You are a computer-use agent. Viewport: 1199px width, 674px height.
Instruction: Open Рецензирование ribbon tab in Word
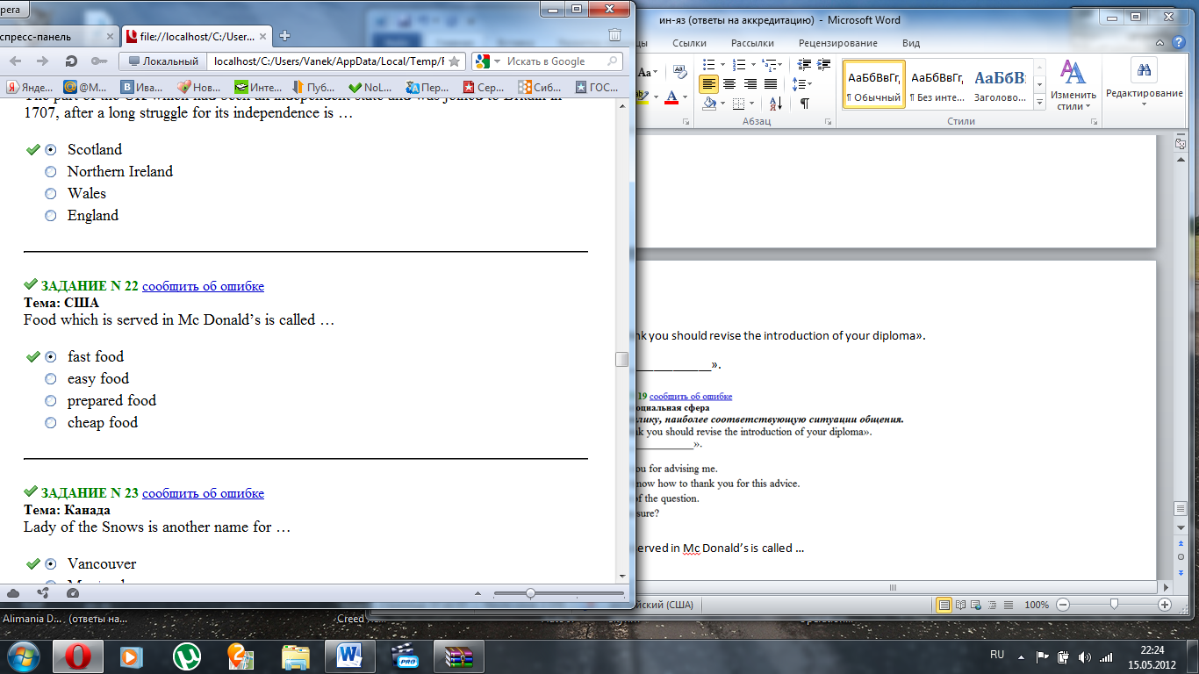(837, 43)
